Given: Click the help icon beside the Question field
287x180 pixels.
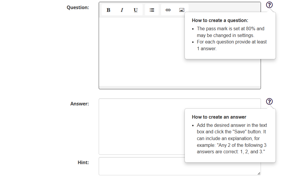Looking at the screenshot, I should [x=269, y=5].
